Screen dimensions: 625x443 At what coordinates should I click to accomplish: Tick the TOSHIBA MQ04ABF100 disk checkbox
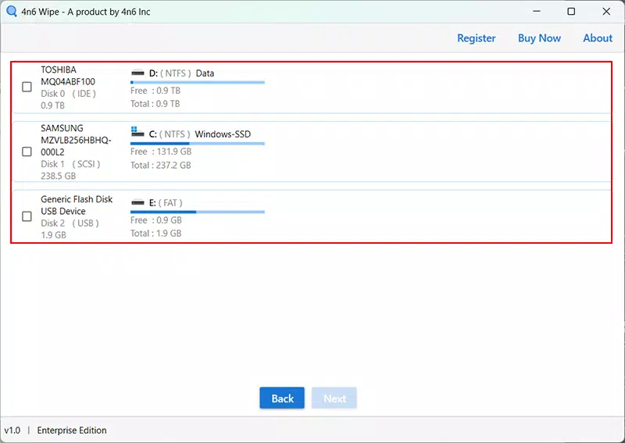click(27, 87)
